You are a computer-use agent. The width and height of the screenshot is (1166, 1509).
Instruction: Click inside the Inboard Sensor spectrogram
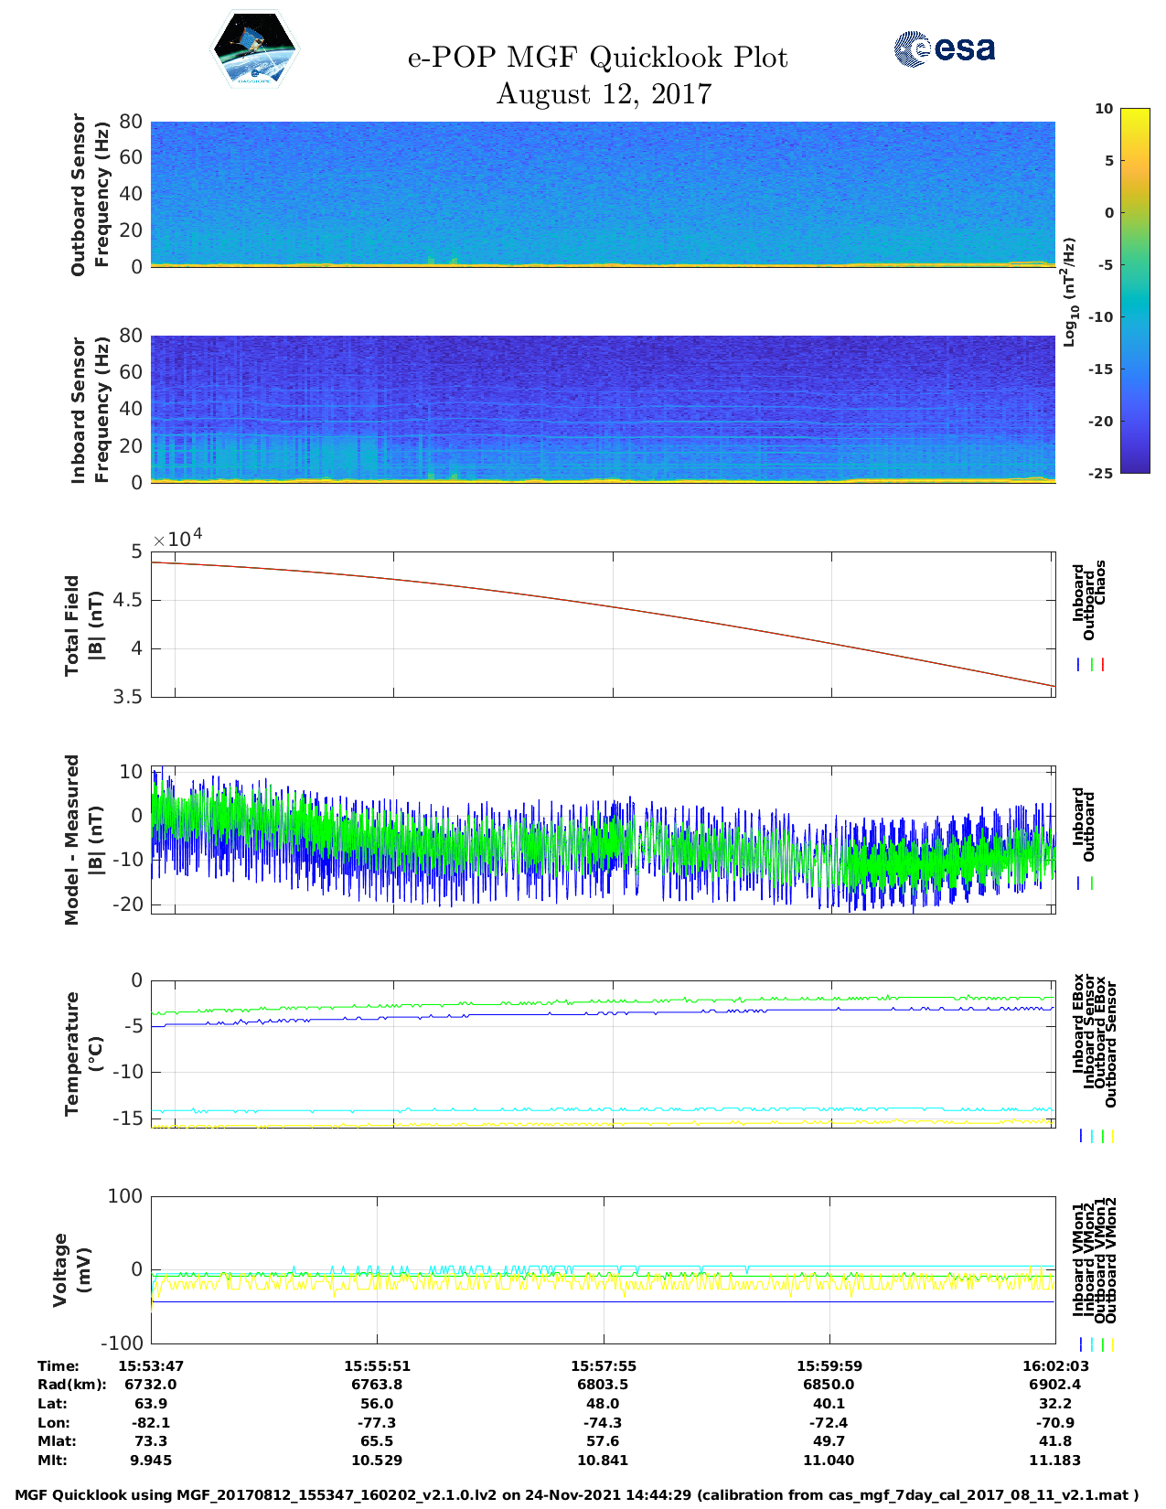tap(603, 408)
